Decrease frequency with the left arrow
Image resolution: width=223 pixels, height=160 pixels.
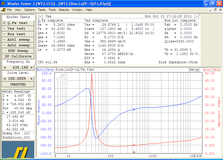point(5,67)
